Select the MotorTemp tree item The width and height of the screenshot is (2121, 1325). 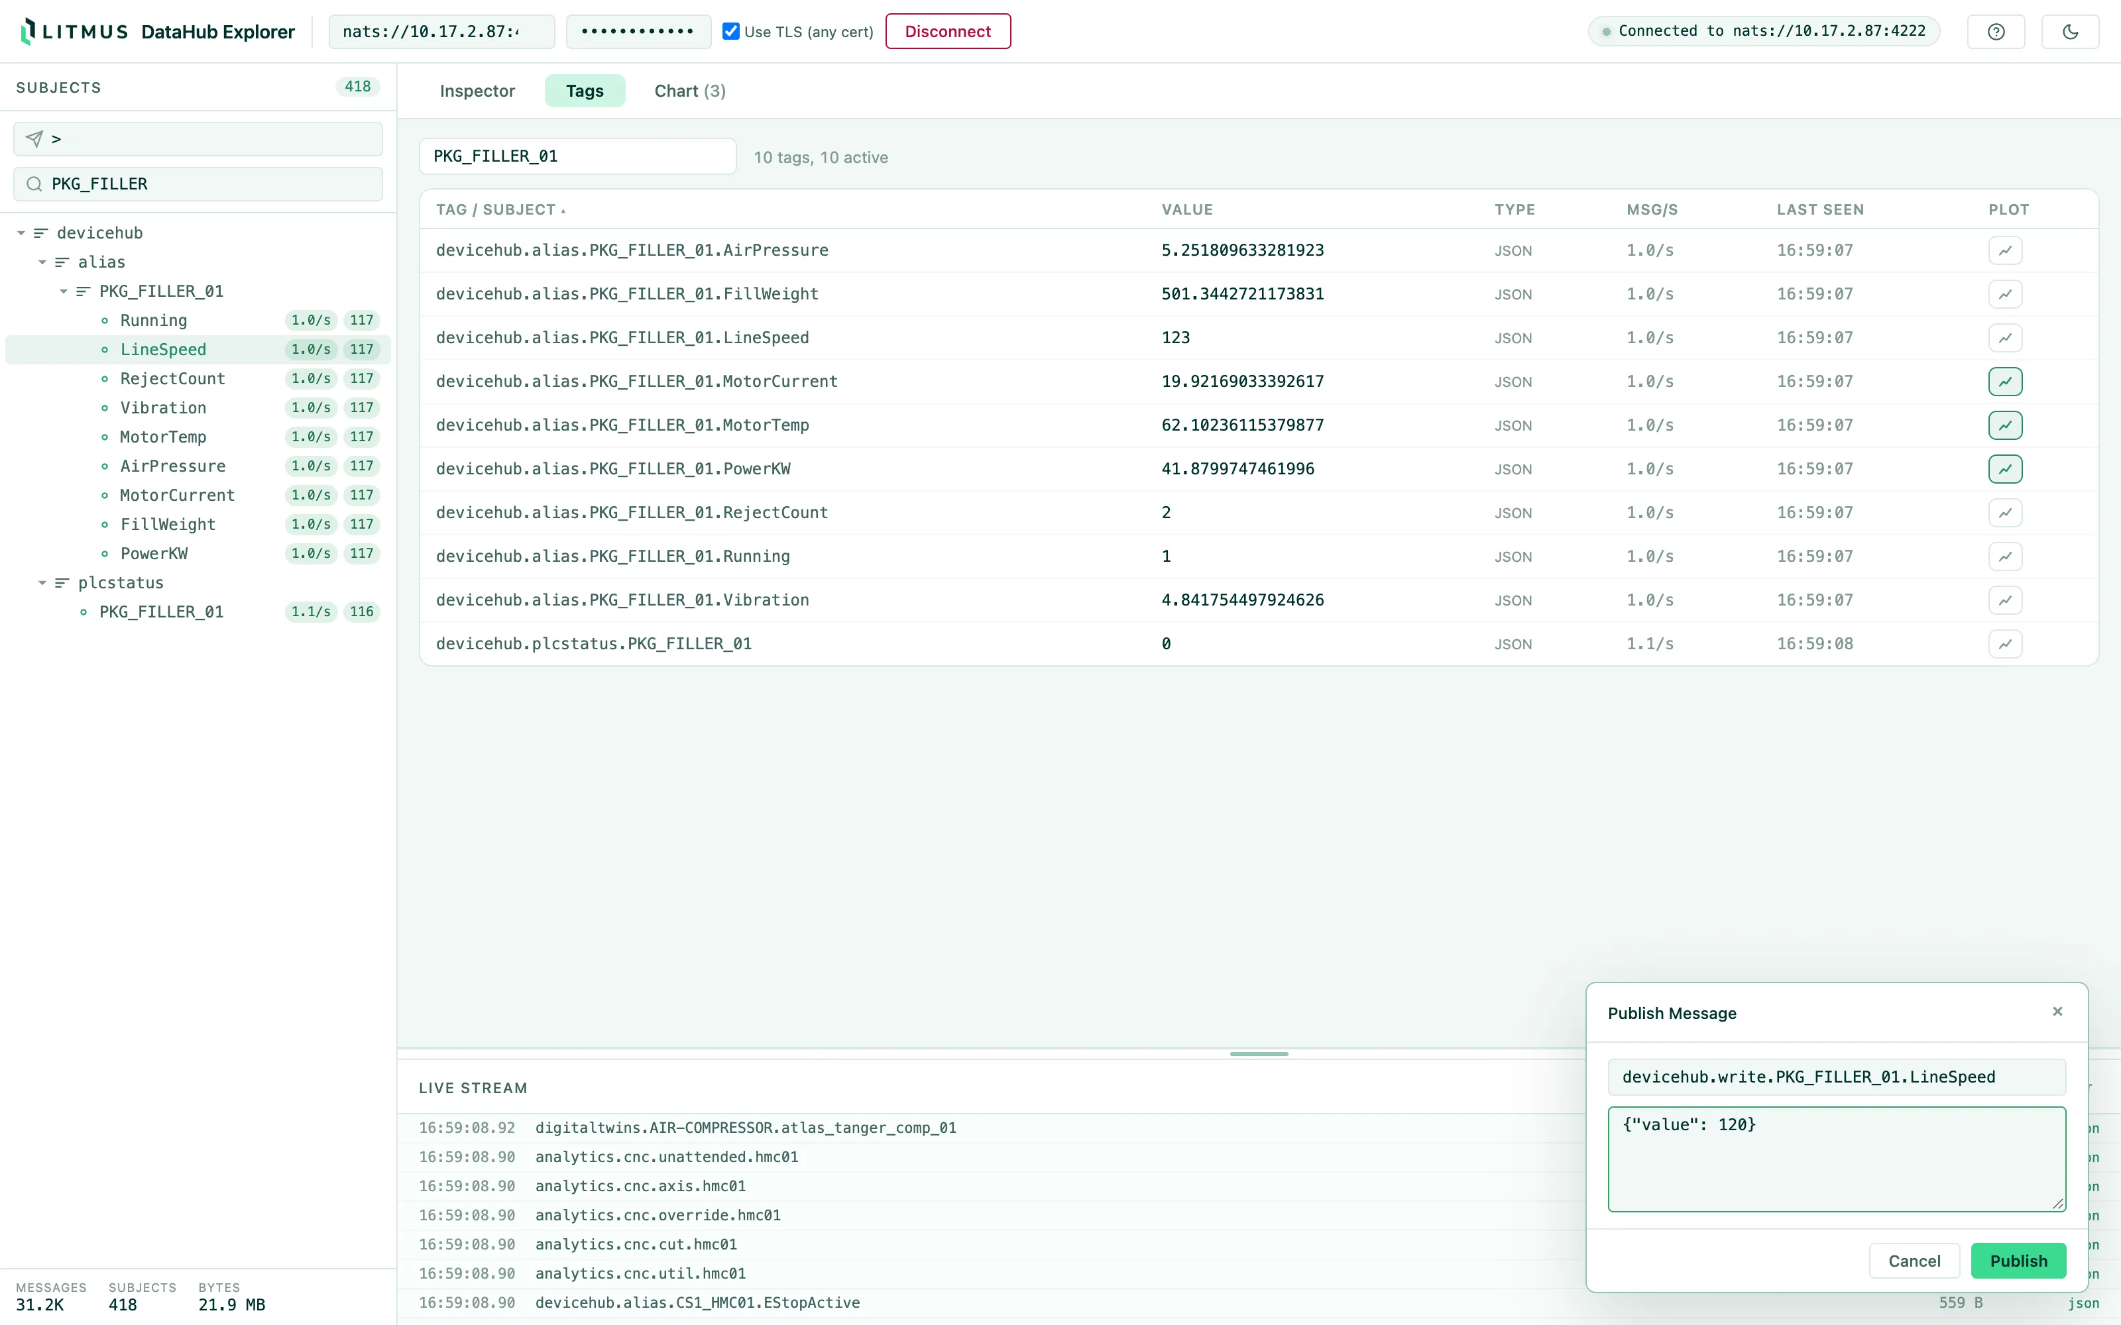pos(198,437)
